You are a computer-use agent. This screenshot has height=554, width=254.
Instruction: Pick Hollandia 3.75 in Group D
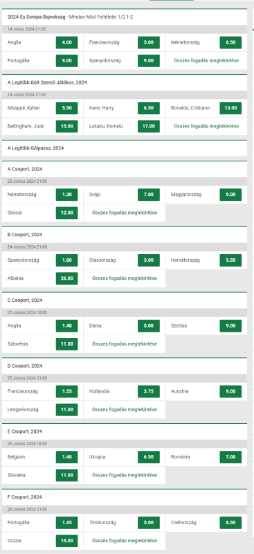point(149,391)
